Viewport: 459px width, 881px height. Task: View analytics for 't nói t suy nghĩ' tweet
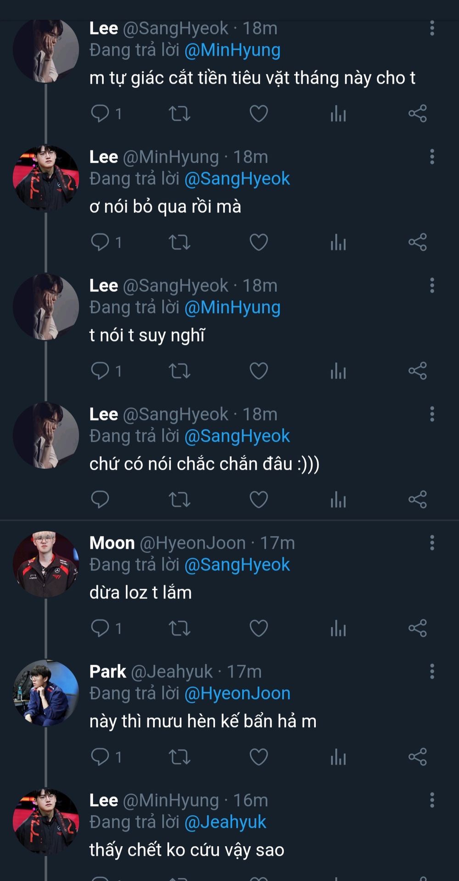point(338,371)
